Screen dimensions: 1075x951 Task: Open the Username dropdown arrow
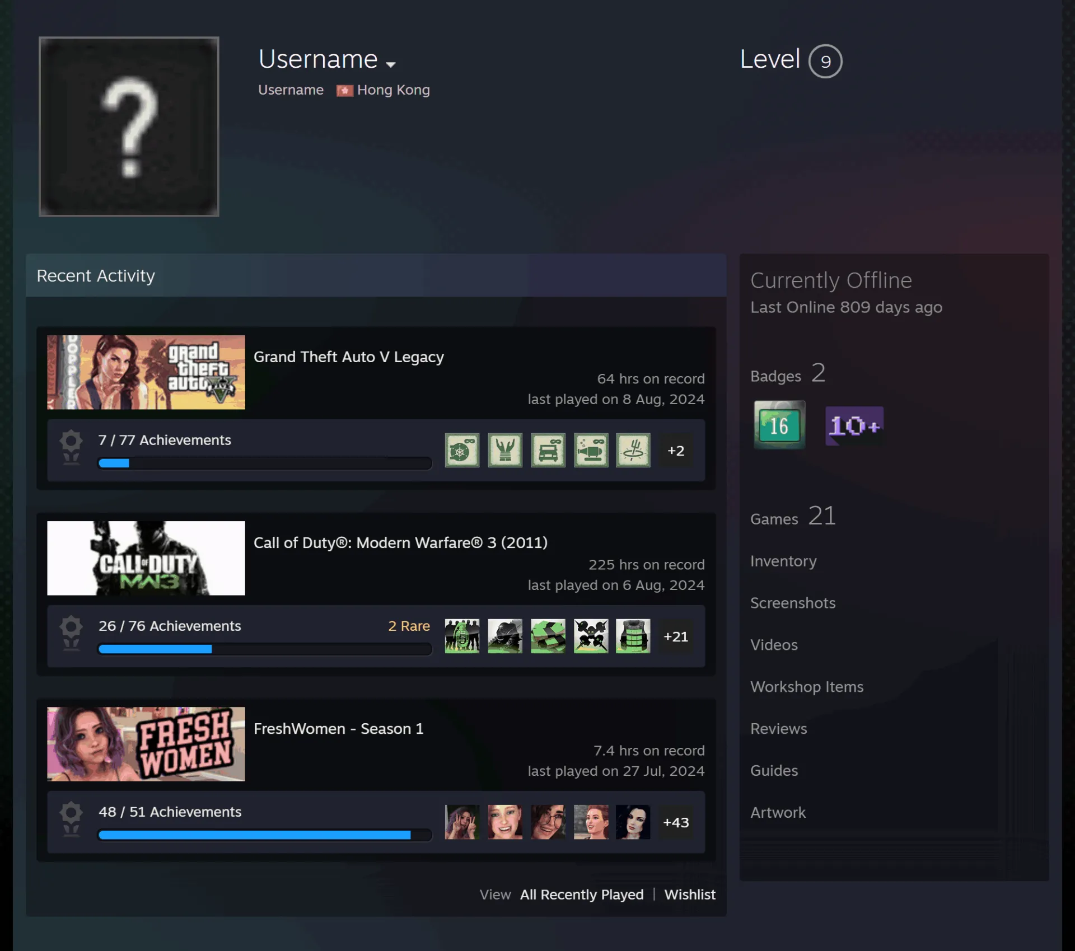pyautogui.click(x=391, y=64)
